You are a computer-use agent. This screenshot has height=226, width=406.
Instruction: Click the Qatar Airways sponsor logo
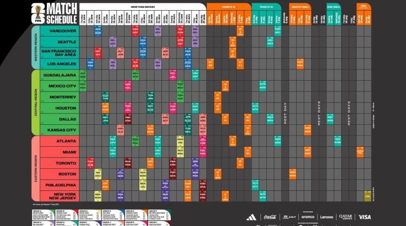point(346,217)
